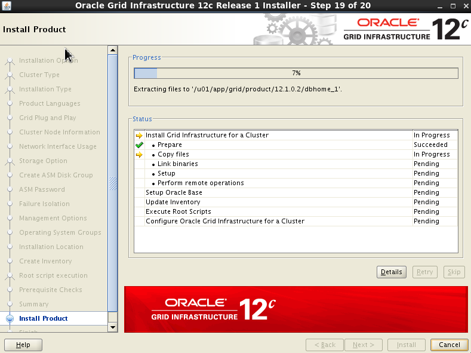This screenshot has width=471, height=353.
Task: Click 'Perform remote operations' row
Action: point(296,183)
